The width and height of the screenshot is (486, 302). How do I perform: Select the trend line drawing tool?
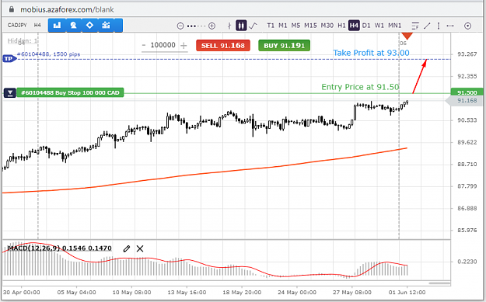(x=427, y=26)
